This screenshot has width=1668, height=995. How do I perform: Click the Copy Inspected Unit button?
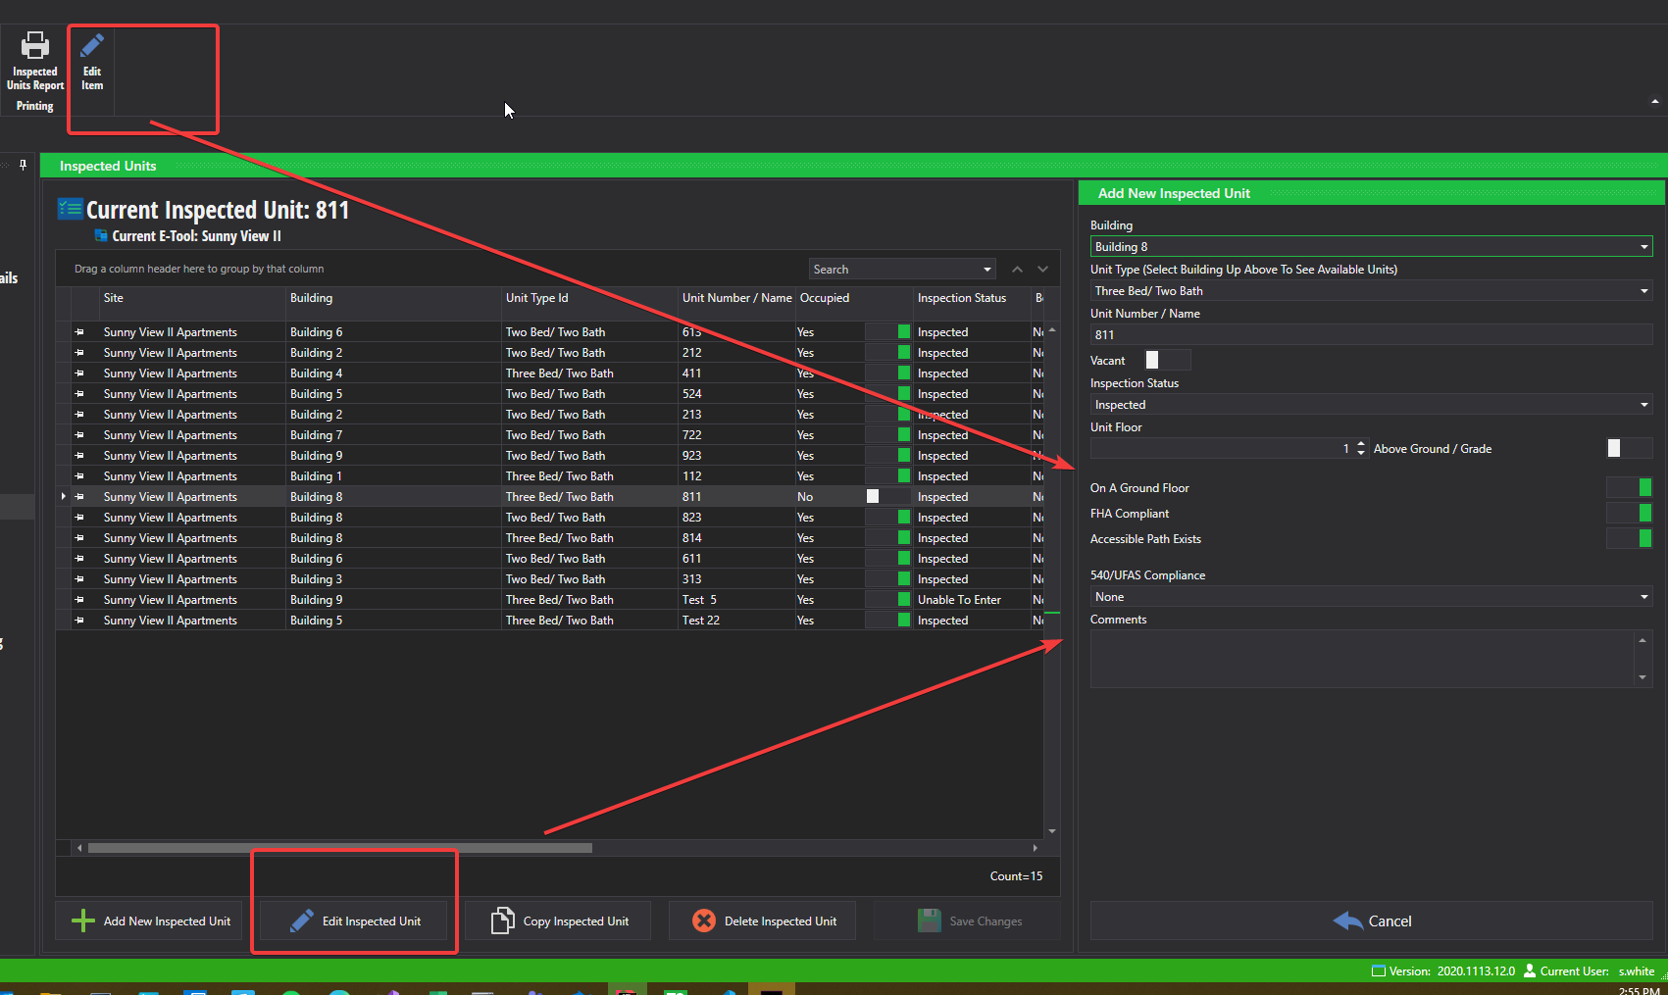[558, 920]
